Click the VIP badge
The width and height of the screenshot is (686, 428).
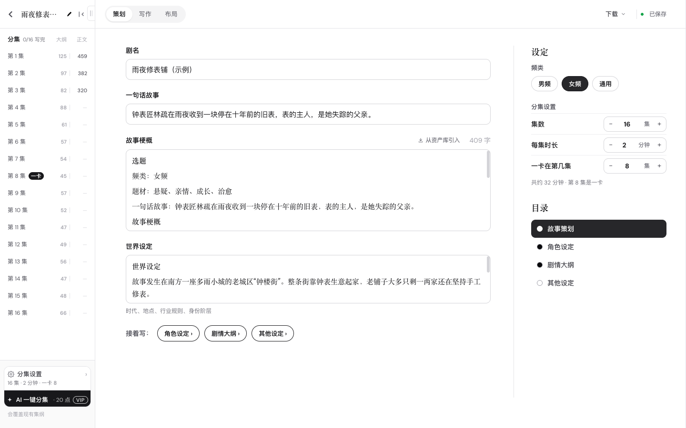[80, 400]
